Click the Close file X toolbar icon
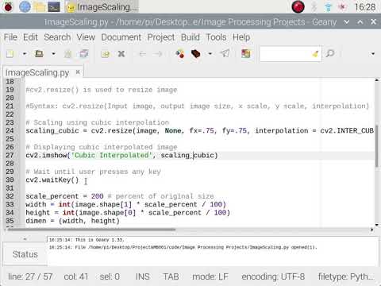The height and width of the screenshot is (286, 381). (x=121, y=54)
